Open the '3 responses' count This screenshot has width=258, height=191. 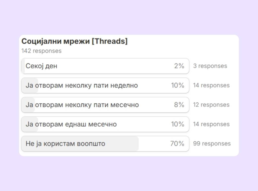pyautogui.click(x=210, y=66)
